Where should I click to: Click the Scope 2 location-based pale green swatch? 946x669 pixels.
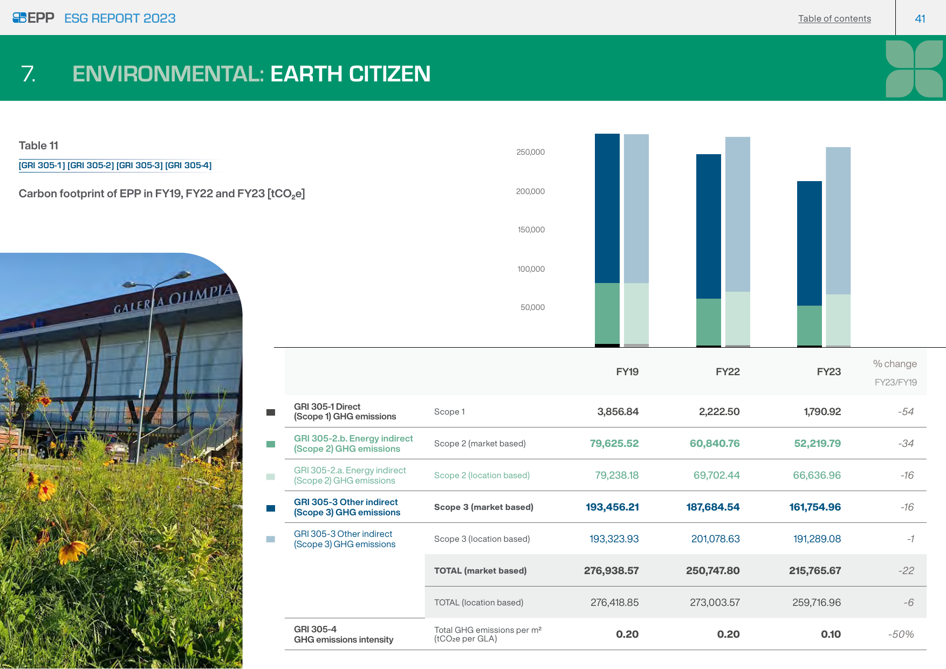point(271,477)
